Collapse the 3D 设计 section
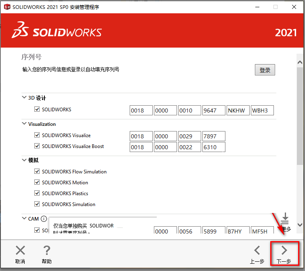305x271 pixels. click(24, 97)
